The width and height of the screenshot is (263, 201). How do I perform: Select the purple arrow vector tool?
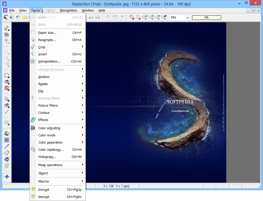(6, 146)
